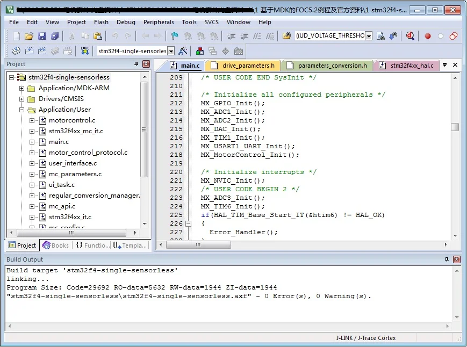This screenshot has height=347, width=467.
Task: Click the disable all breakpoints icon
Action: tap(454, 36)
